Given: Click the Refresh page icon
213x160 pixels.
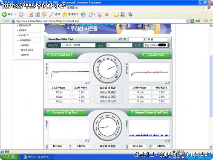Looking at the screenshot, I should (x=37, y=14).
